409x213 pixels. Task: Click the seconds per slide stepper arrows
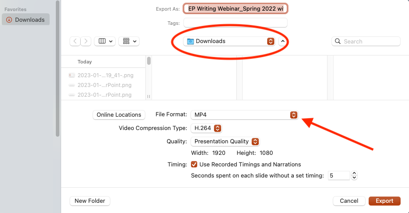pyautogui.click(x=354, y=175)
